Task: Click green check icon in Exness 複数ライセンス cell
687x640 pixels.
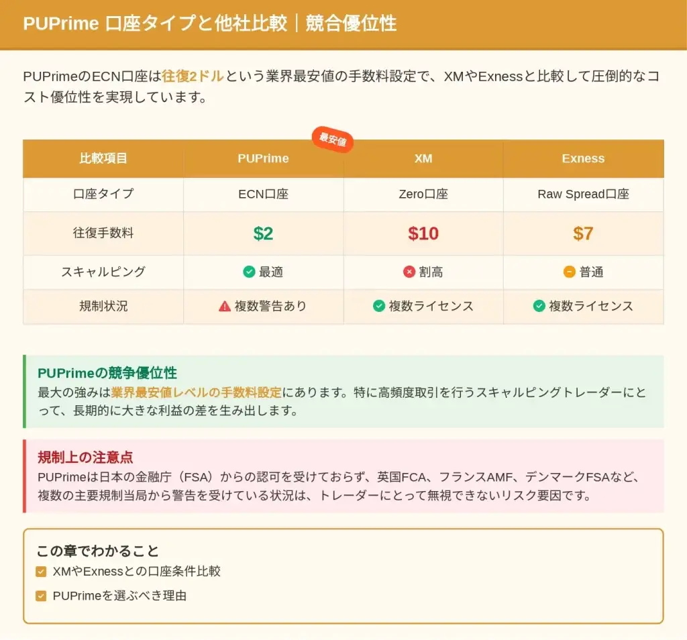Action: 539,306
